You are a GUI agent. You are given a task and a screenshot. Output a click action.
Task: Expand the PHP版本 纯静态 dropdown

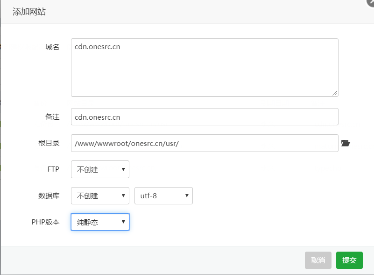[x=100, y=222]
